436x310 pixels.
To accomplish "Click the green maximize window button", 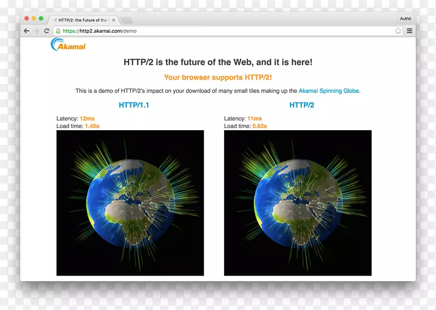I will (x=41, y=19).
